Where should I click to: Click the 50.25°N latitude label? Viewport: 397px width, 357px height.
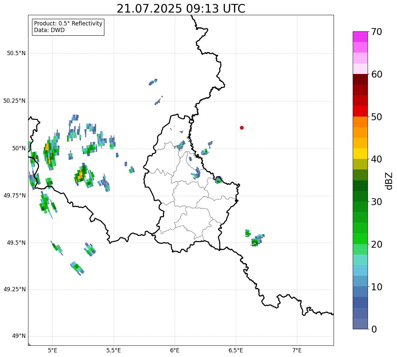tap(14, 101)
